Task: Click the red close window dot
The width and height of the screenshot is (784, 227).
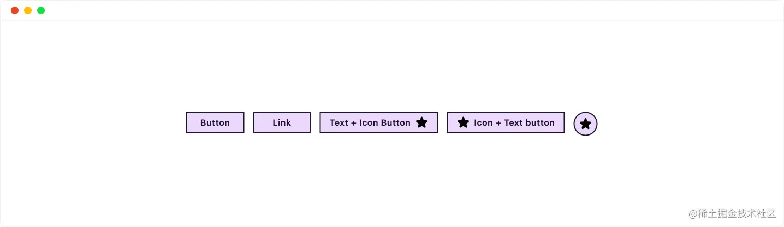Action: (15, 10)
